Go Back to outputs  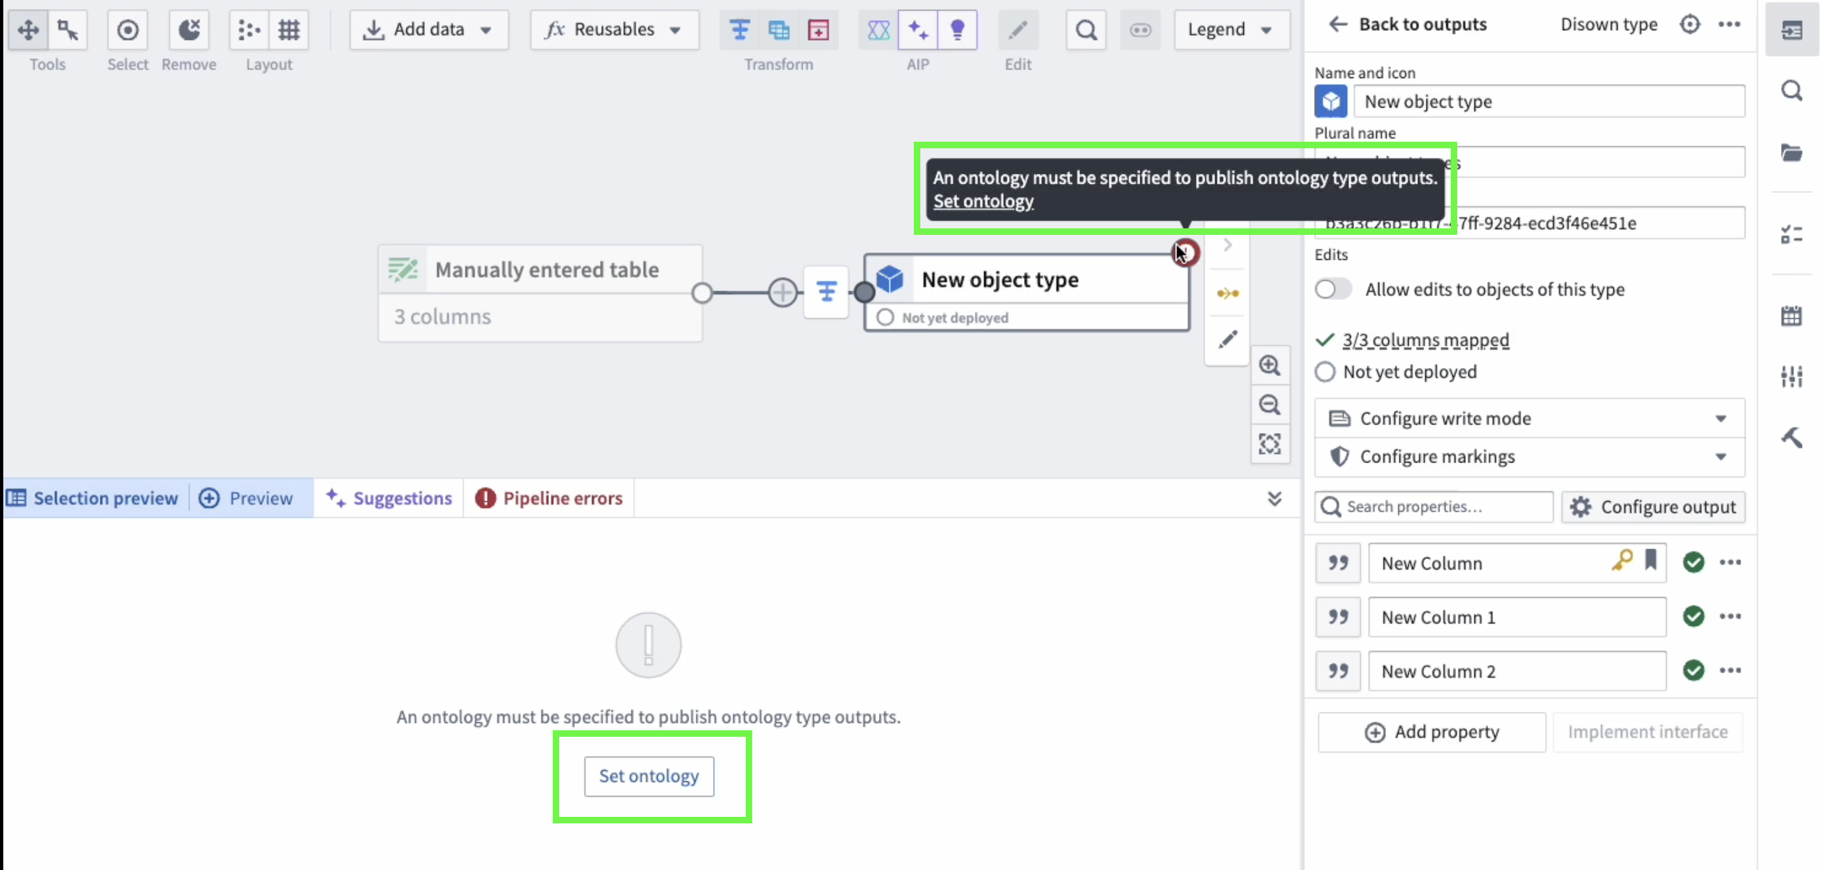[x=1408, y=24]
